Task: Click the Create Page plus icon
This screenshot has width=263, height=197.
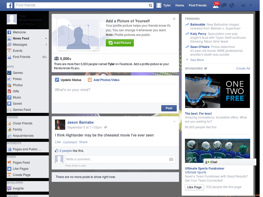Action: pyautogui.click(x=9, y=175)
